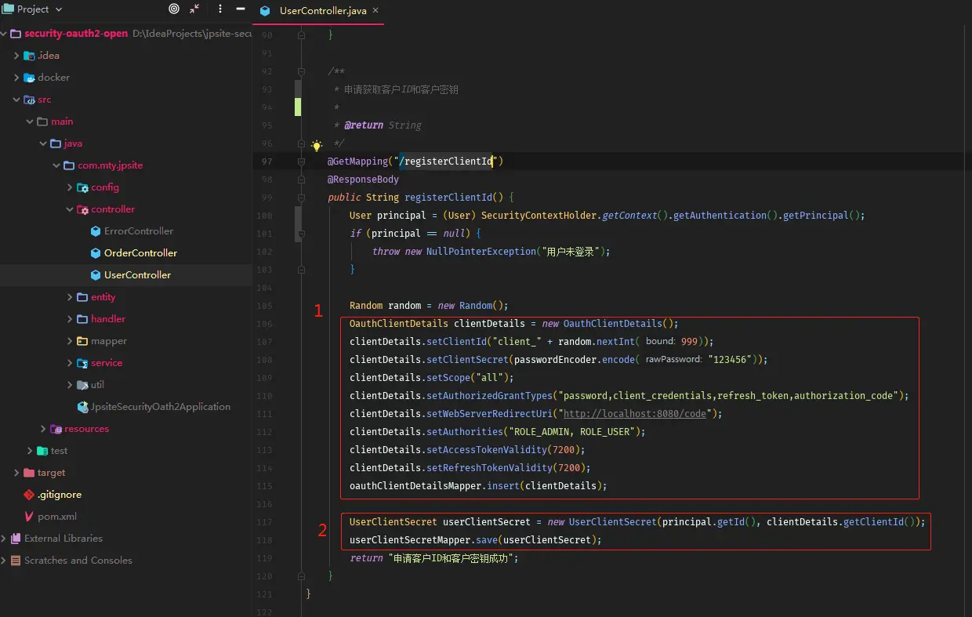Expand the service package
Image resolution: width=972 pixels, height=617 pixels.
coord(70,363)
